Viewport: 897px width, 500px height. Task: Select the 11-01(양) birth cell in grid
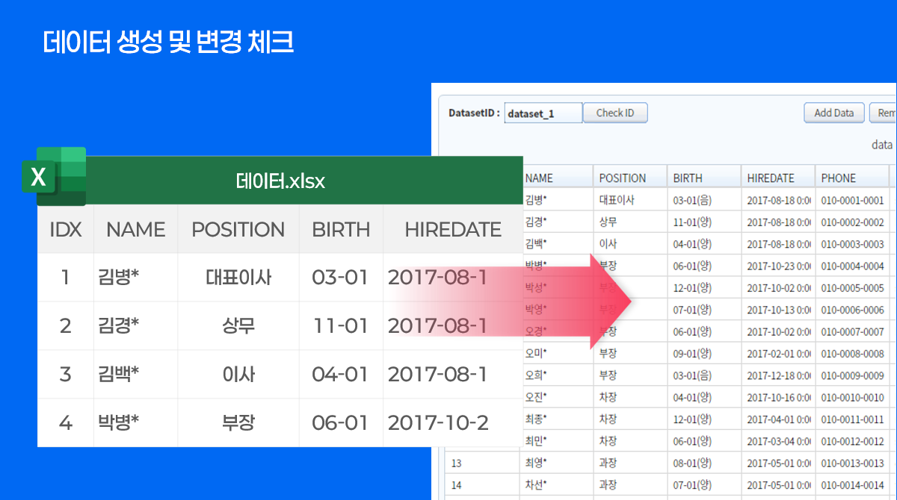[x=704, y=222]
